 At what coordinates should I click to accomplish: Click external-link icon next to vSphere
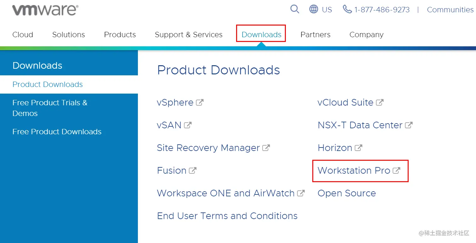coord(200,102)
